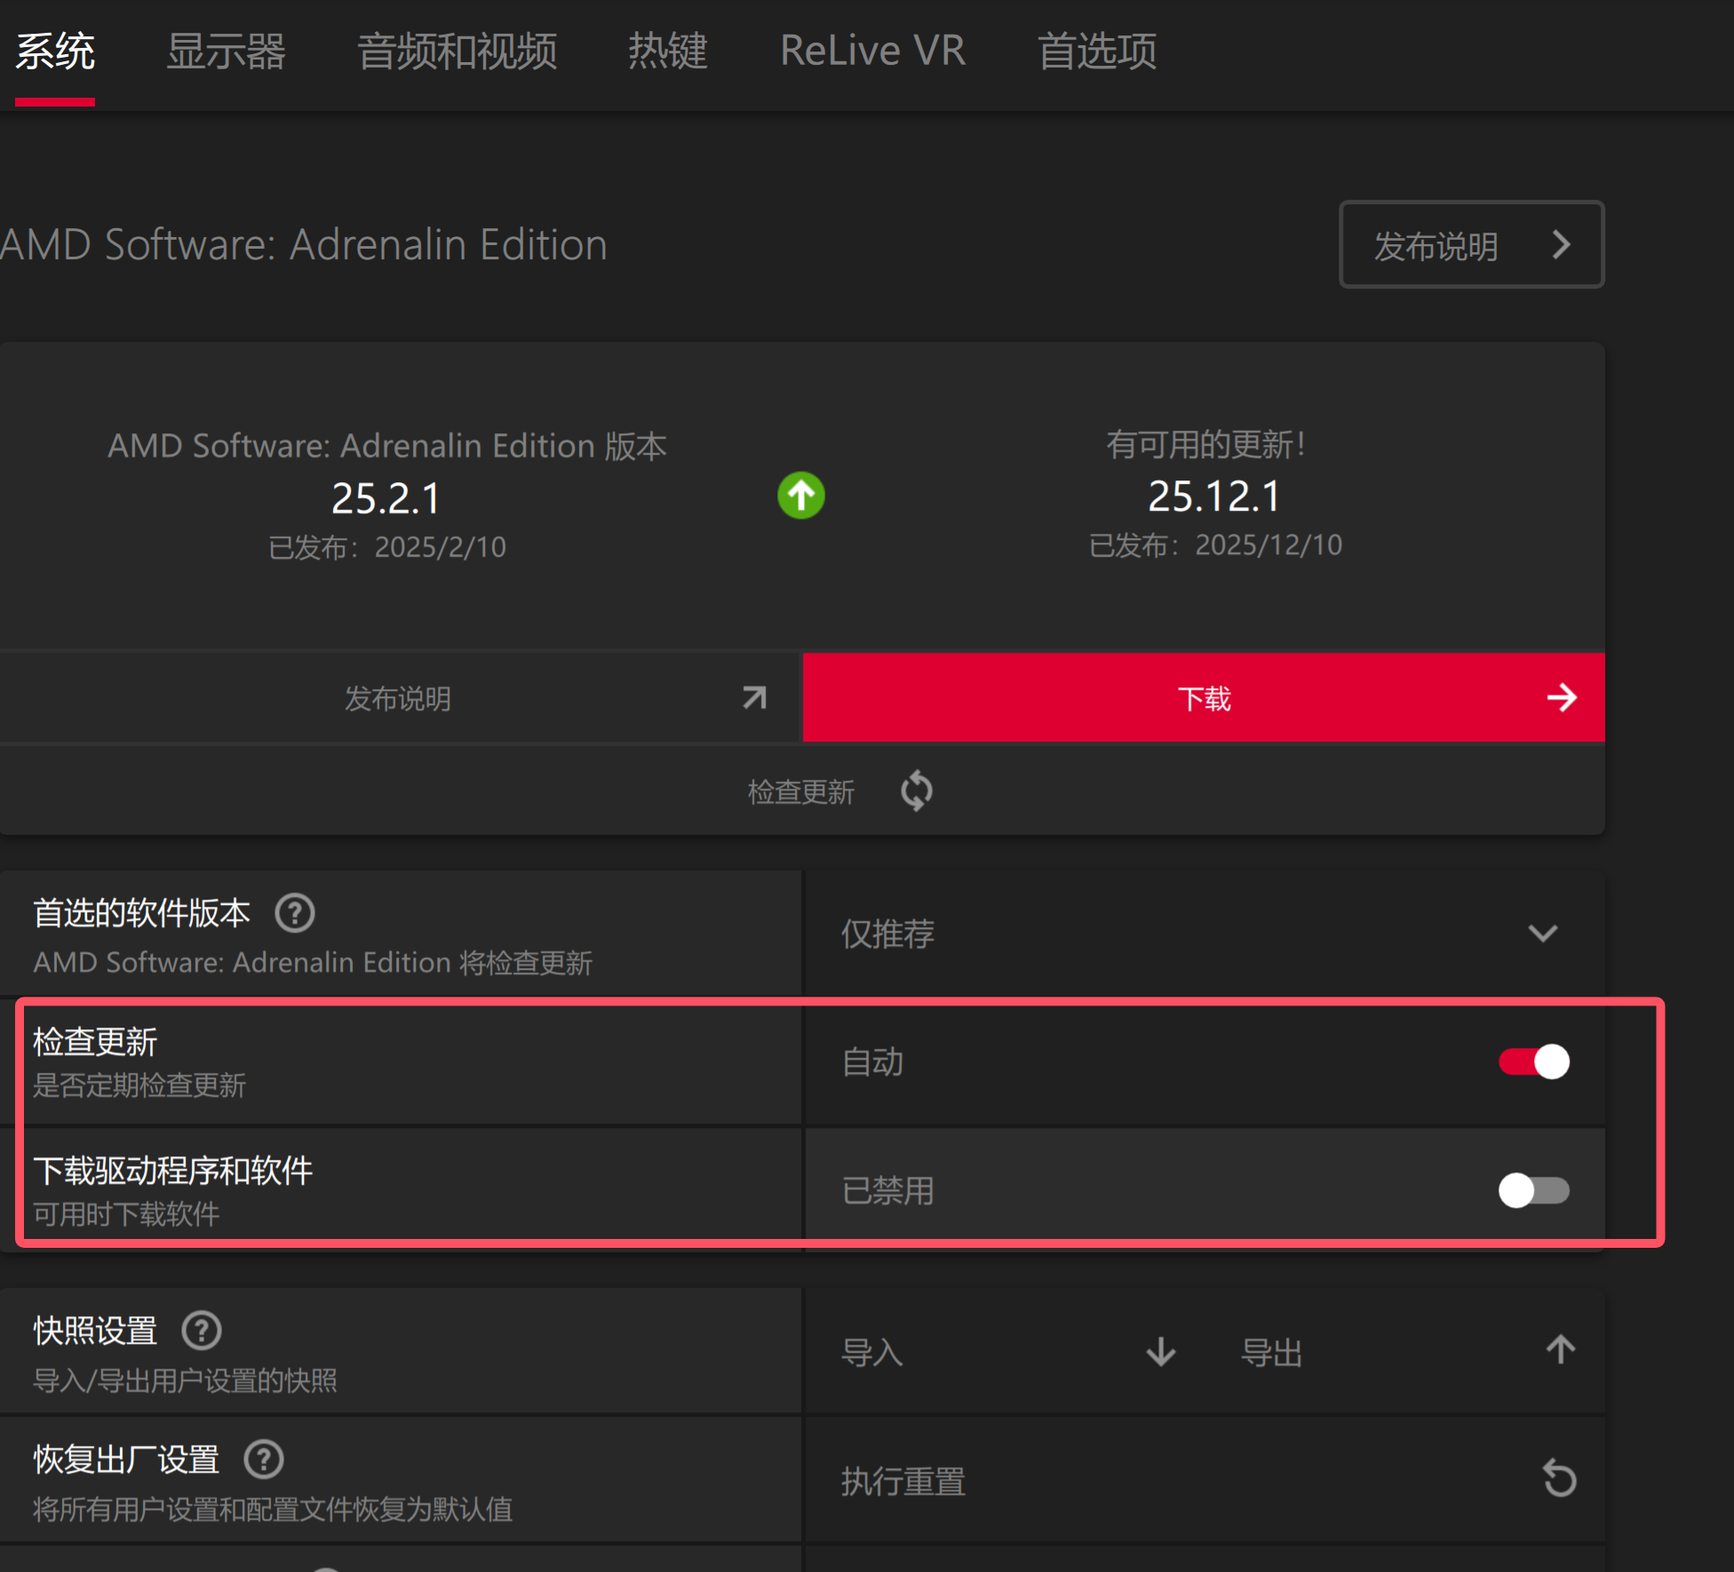Click the right arrow on 下载 button

1562,698
